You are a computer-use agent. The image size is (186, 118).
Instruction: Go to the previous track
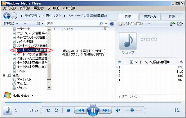click(x=81, y=110)
